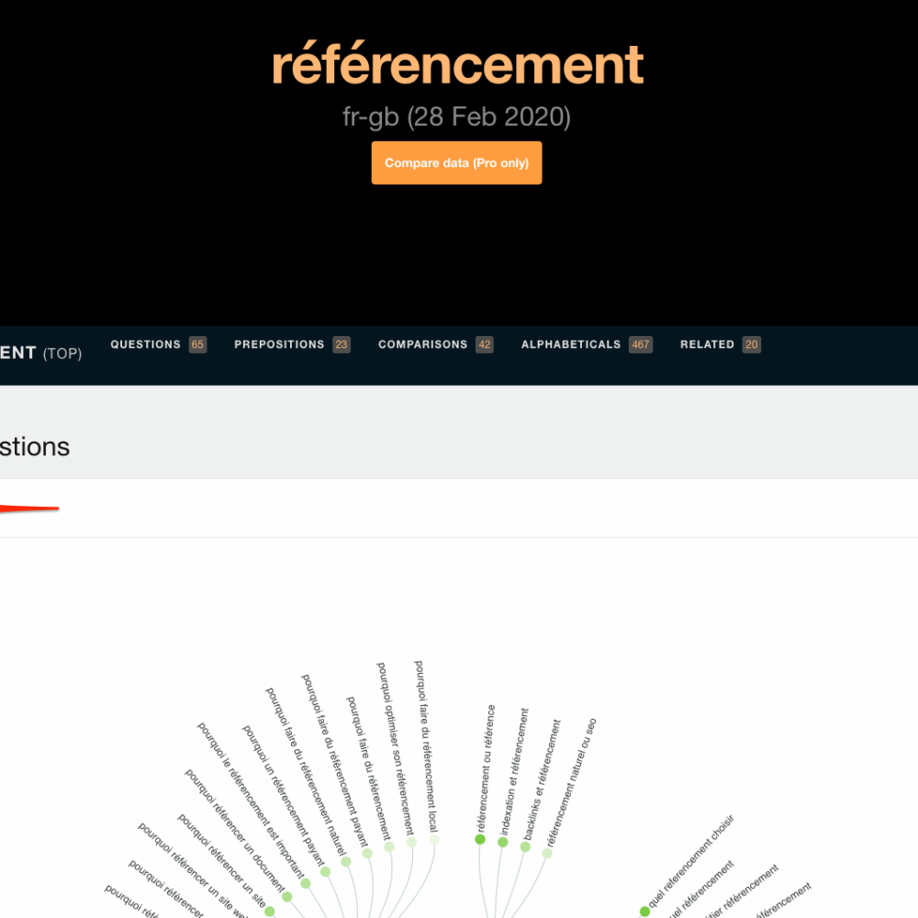Open the Questions tab
The image size is (918, 918).
[145, 345]
